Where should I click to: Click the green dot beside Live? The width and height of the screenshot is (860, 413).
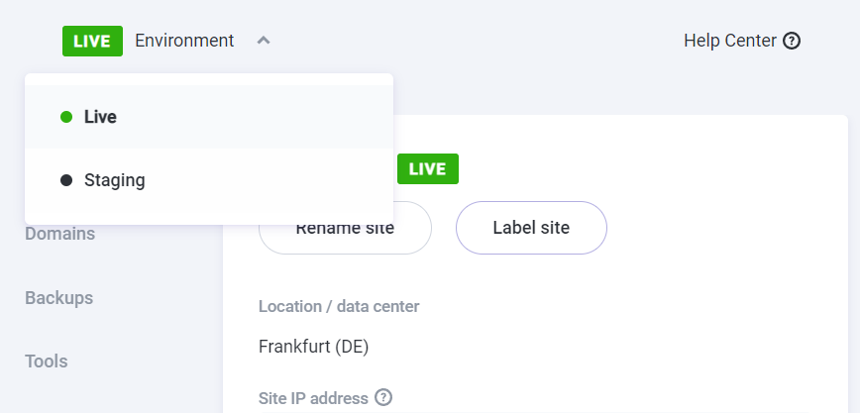pyautogui.click(x=66, y=117)
